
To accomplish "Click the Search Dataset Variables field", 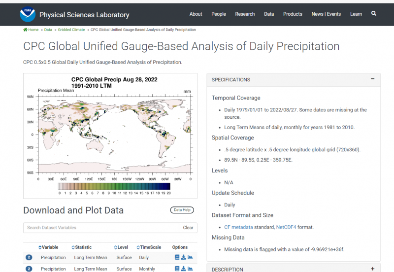I will pos(101,228).
